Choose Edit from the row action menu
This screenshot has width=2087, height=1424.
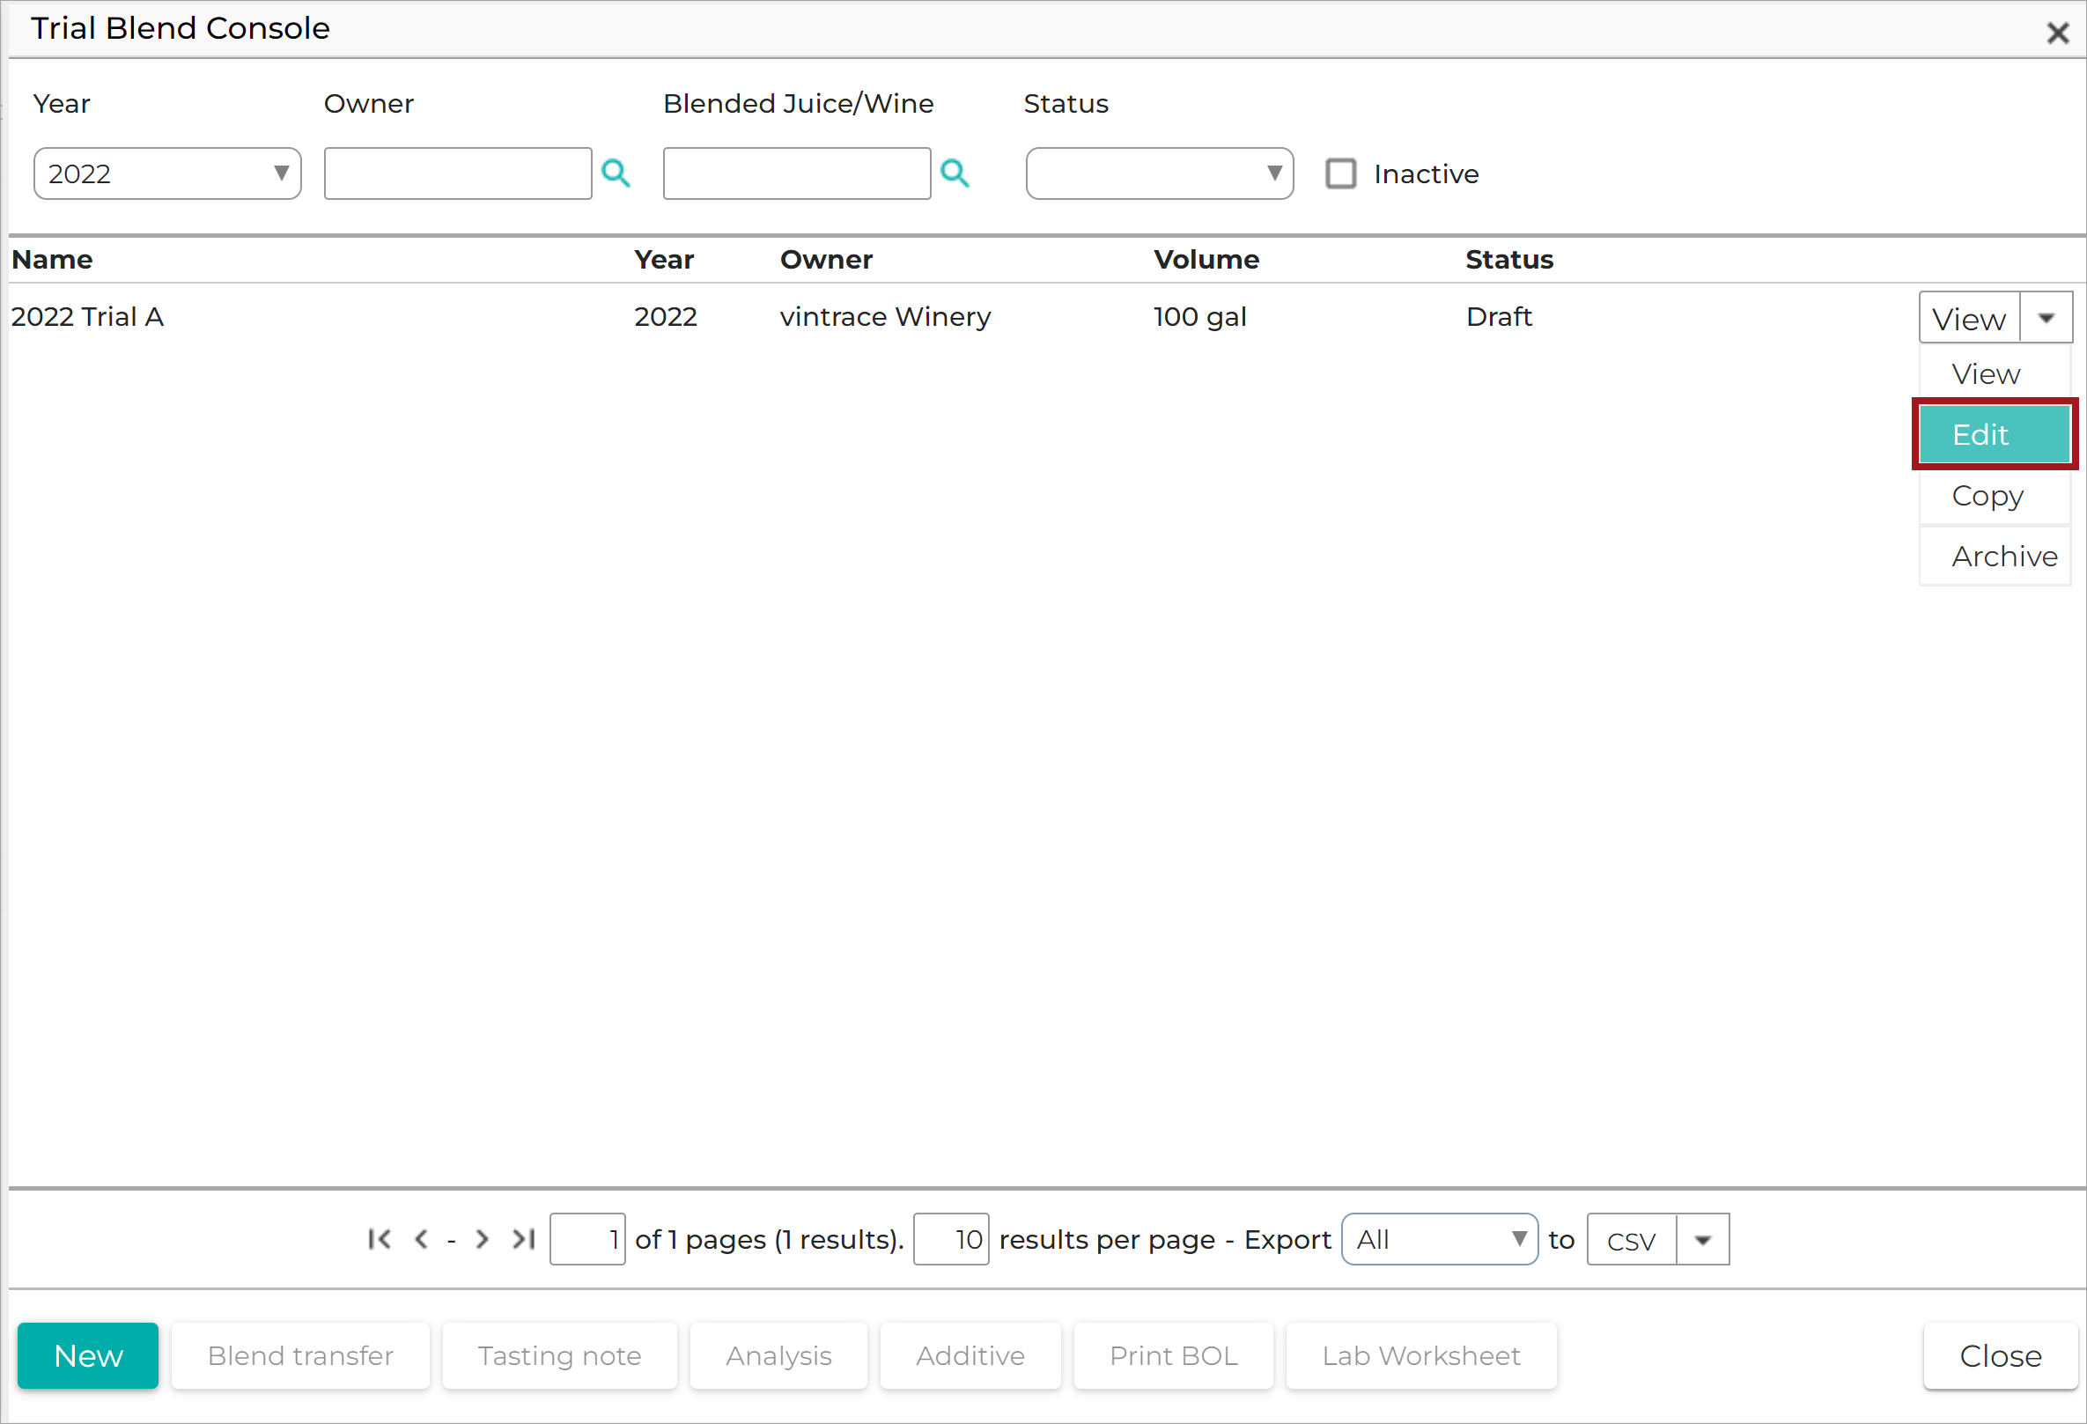click(x=1995, y=434)
